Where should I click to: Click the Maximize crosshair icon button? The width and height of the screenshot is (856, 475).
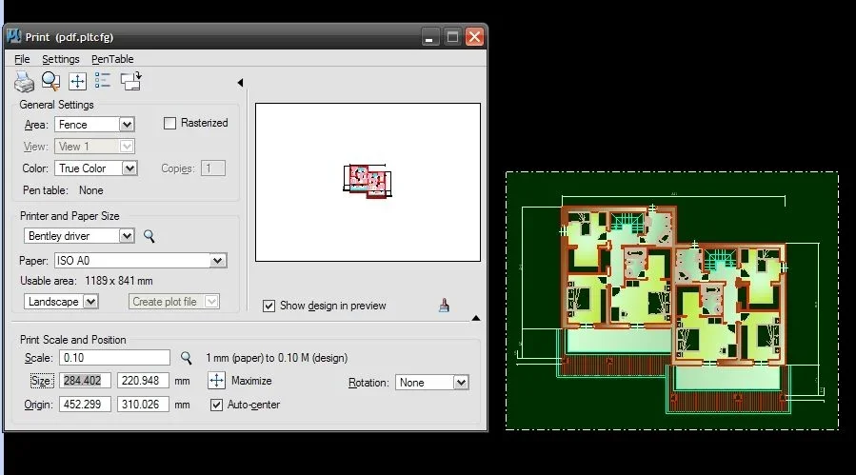click(x=217, y=381)
